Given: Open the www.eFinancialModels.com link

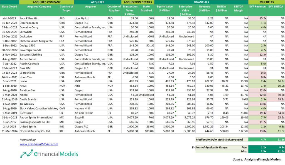Looking at the screenshot, I should pyautogui.click(x=39, y=144).
